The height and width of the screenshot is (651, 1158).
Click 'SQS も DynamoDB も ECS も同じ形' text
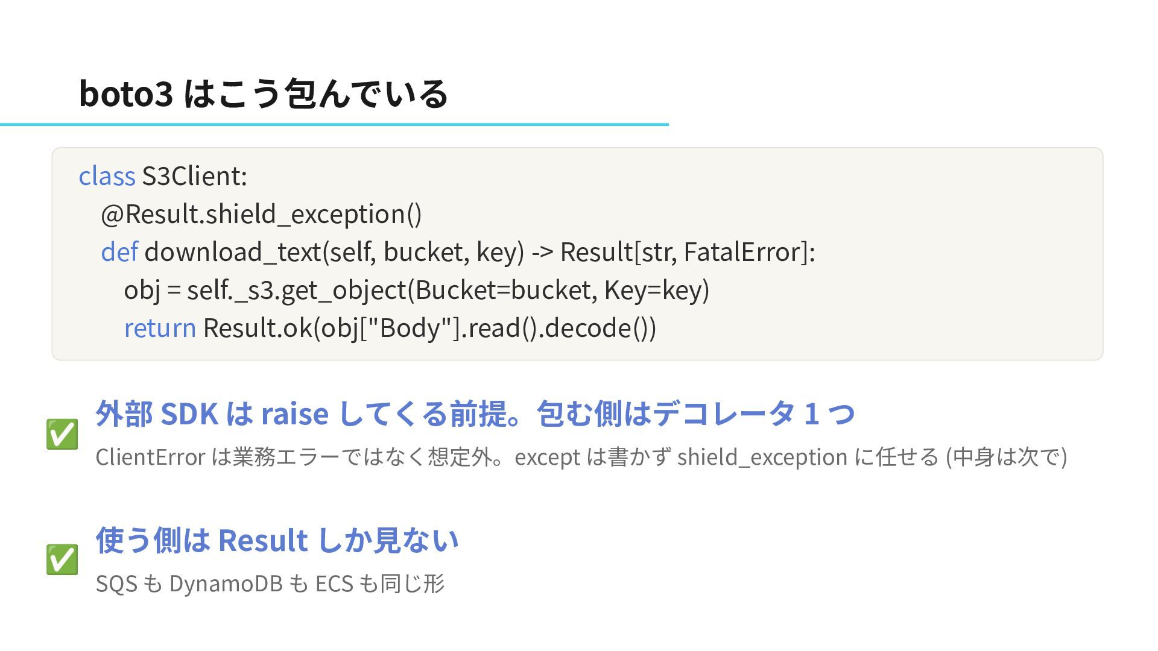[x=270, y=583]
